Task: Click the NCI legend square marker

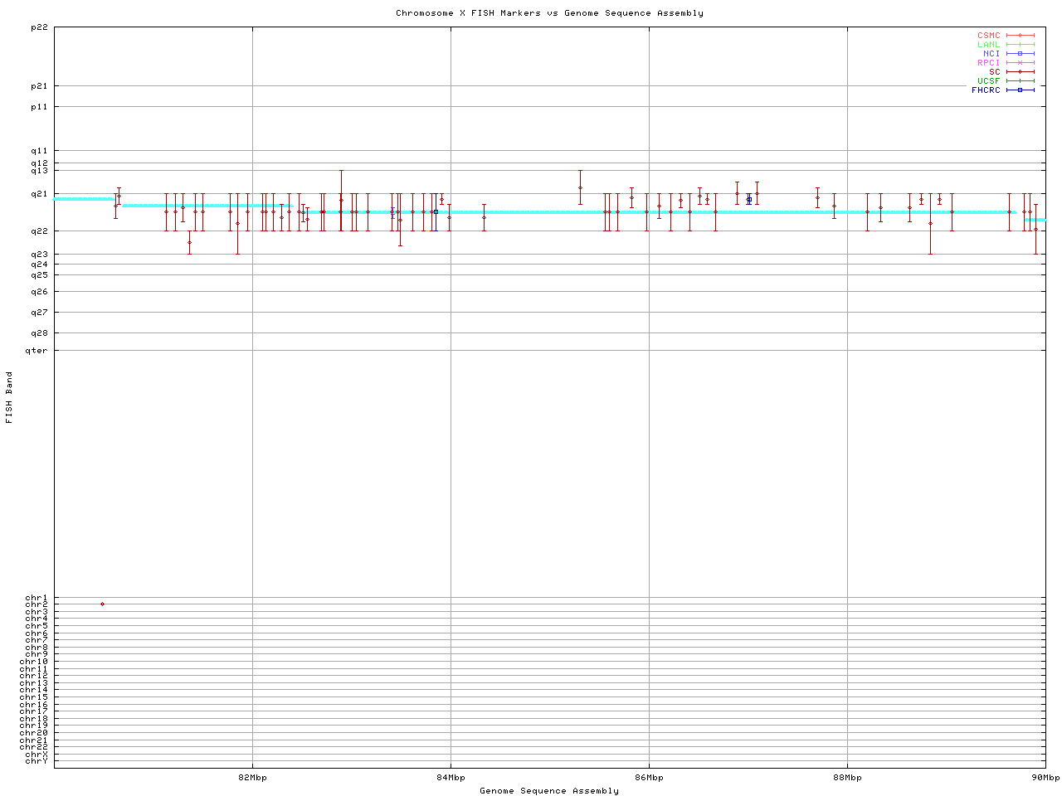Action: [1020, 54]
